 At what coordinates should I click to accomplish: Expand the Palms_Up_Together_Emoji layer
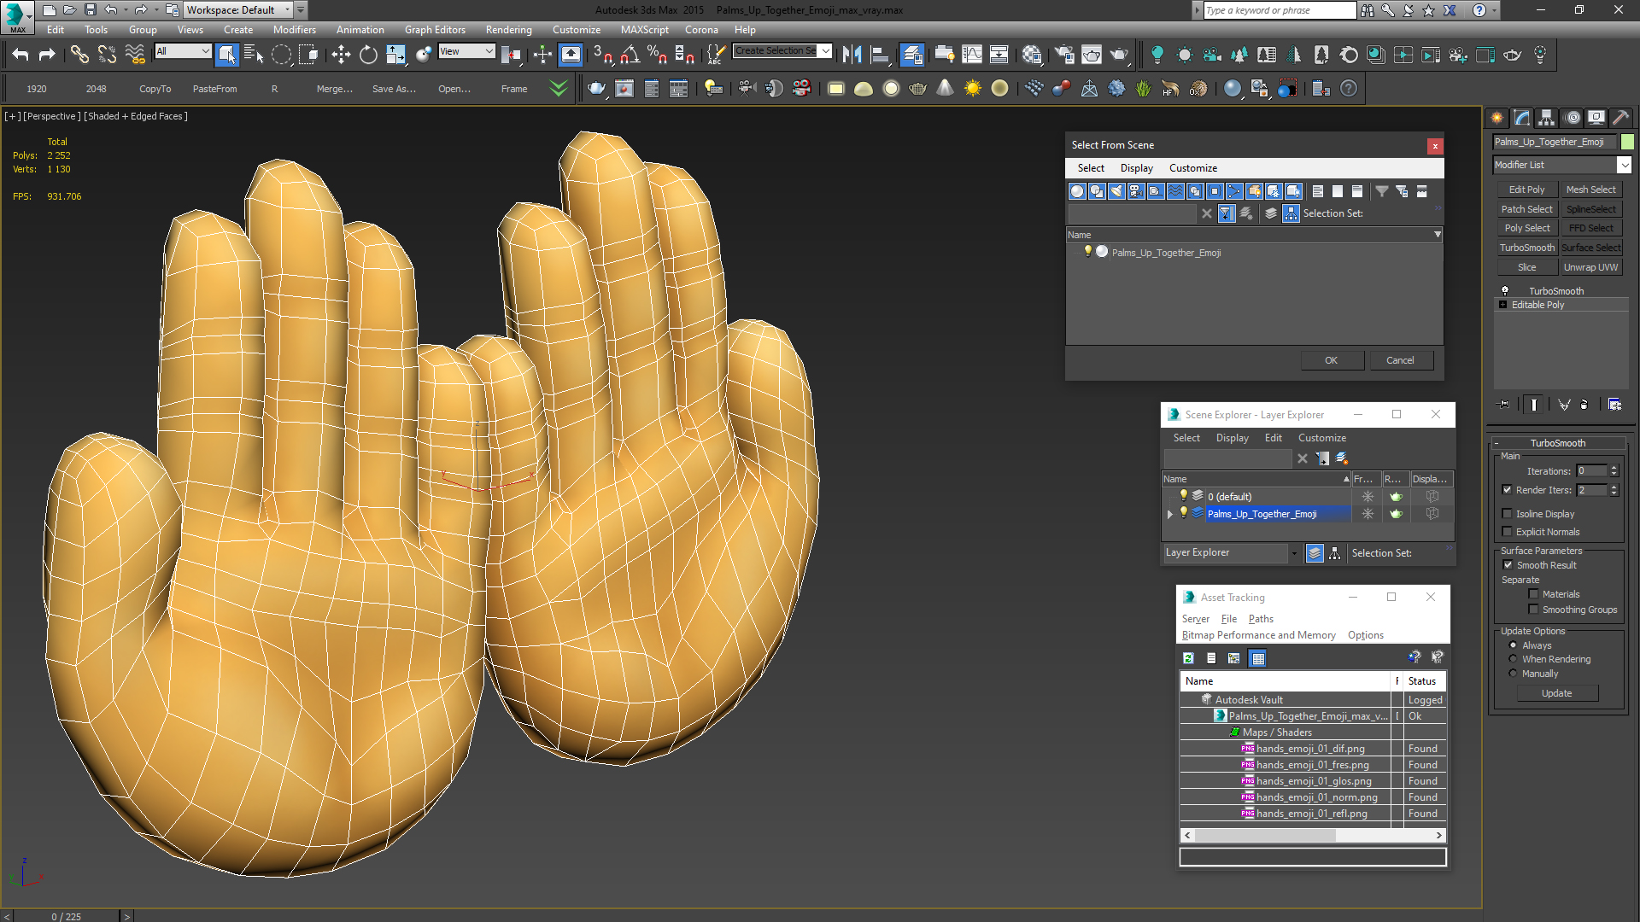pos(1170,514)
